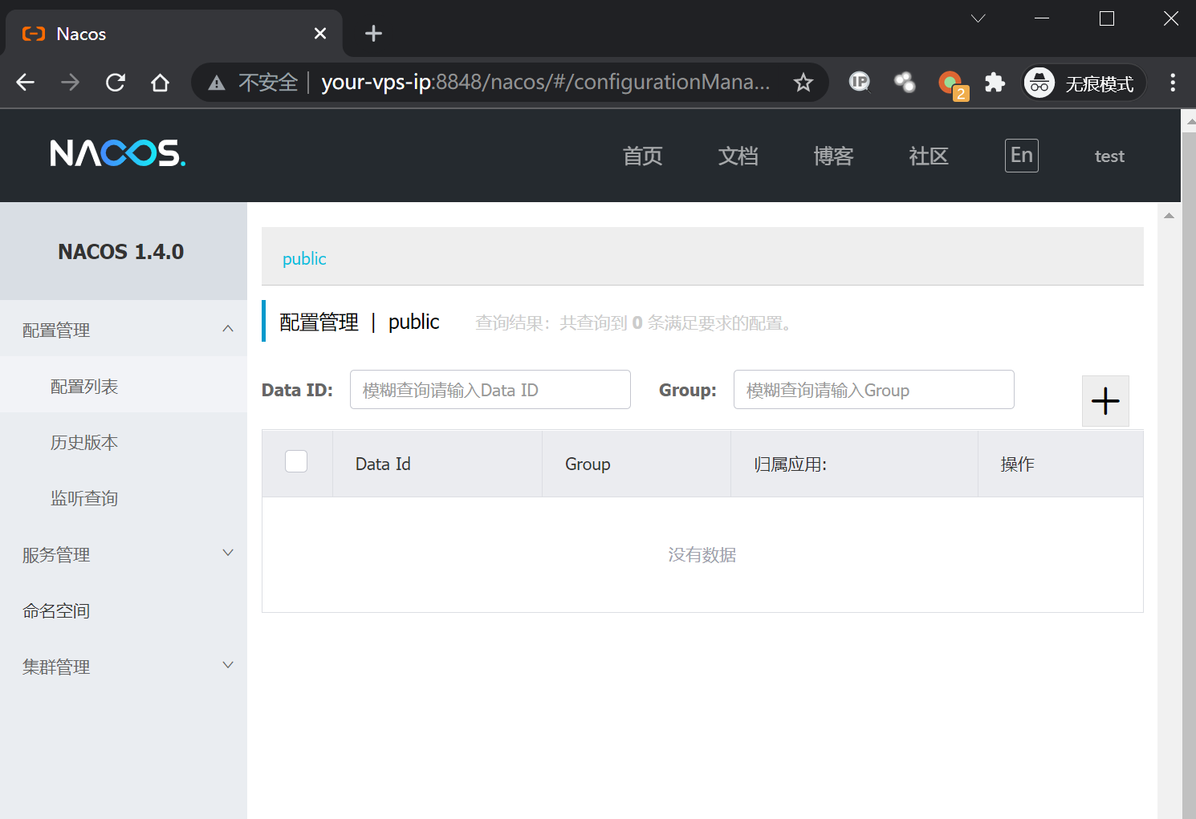1196x819 pixels.
Task: Focus the Data ID search field
Action: pos(490,390)
